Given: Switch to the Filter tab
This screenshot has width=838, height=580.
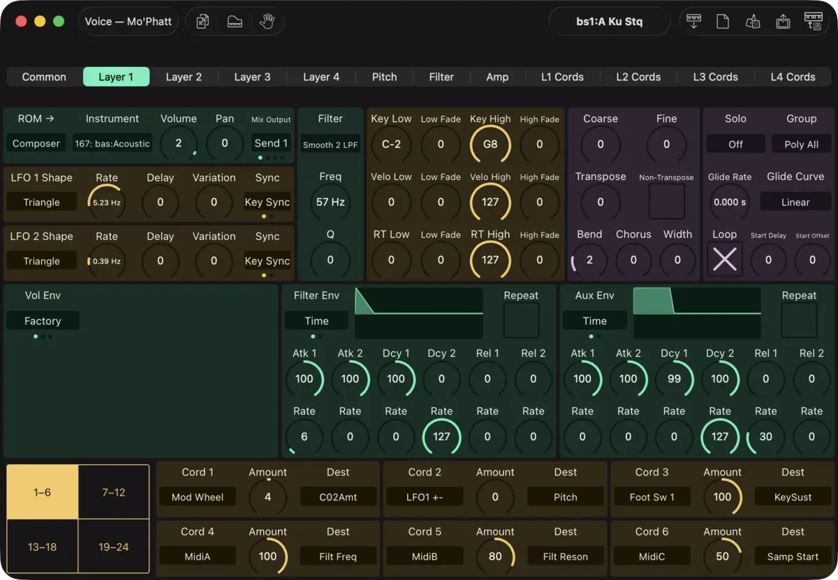Looking at the screenshot, I should pos(441,77).
